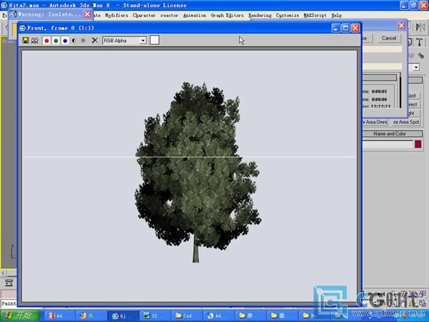Switch to the 6j... 3ds Max taskbar item
The height and width of the screenshot is (322, 429).
[x=123, y=315]
